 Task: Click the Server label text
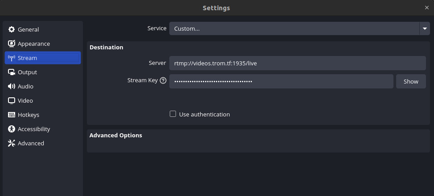157,63
